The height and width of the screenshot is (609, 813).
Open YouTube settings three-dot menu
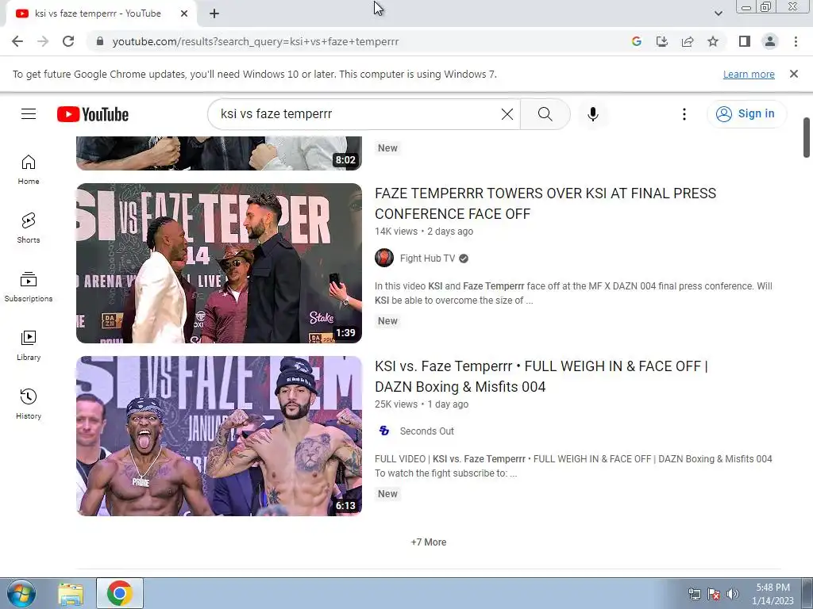click(684, 114)
